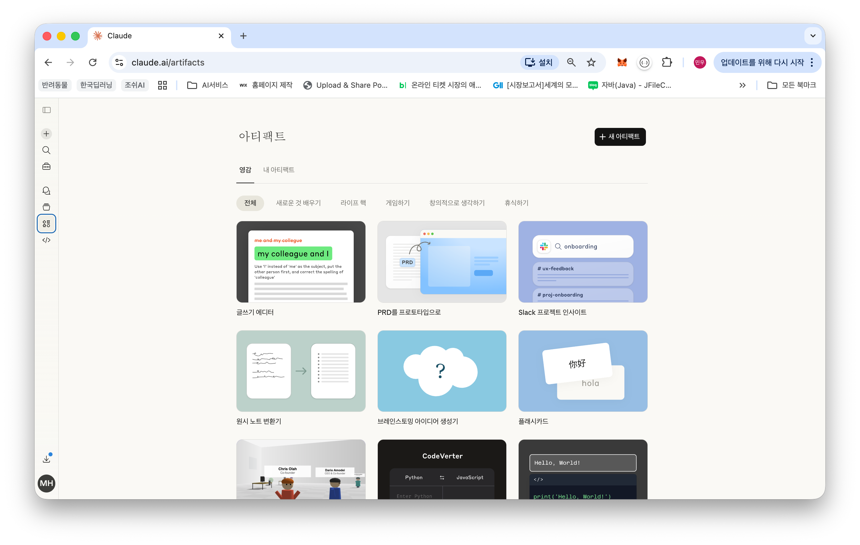
Task: Expand the tab search dropdown
Action: coord(813,36)
